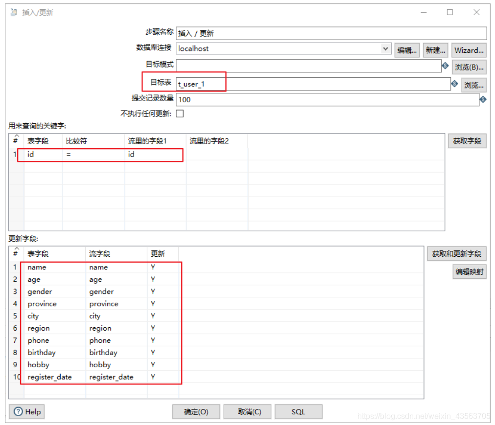Image resolution: width=495 pixels, height=425 pixels.
Task: Click the 编辑... connection button
Action: (407, 50)
